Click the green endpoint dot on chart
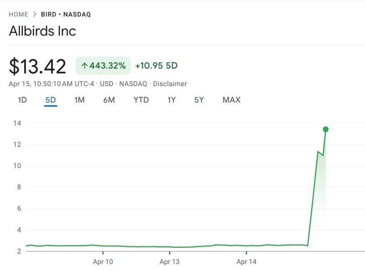 click(325, 129)
